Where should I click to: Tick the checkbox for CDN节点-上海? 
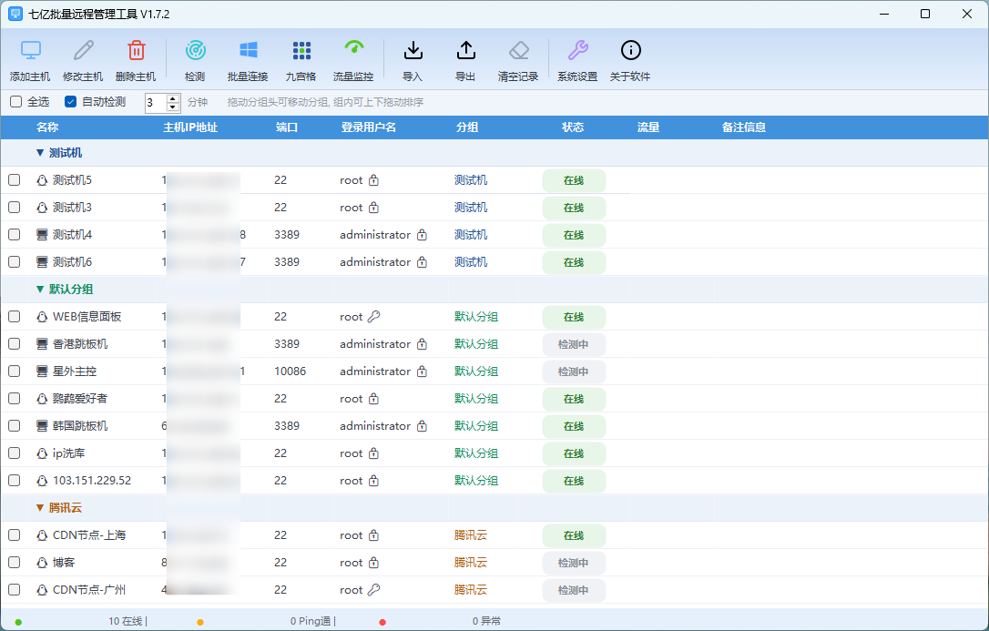click(x=14, y=535)
